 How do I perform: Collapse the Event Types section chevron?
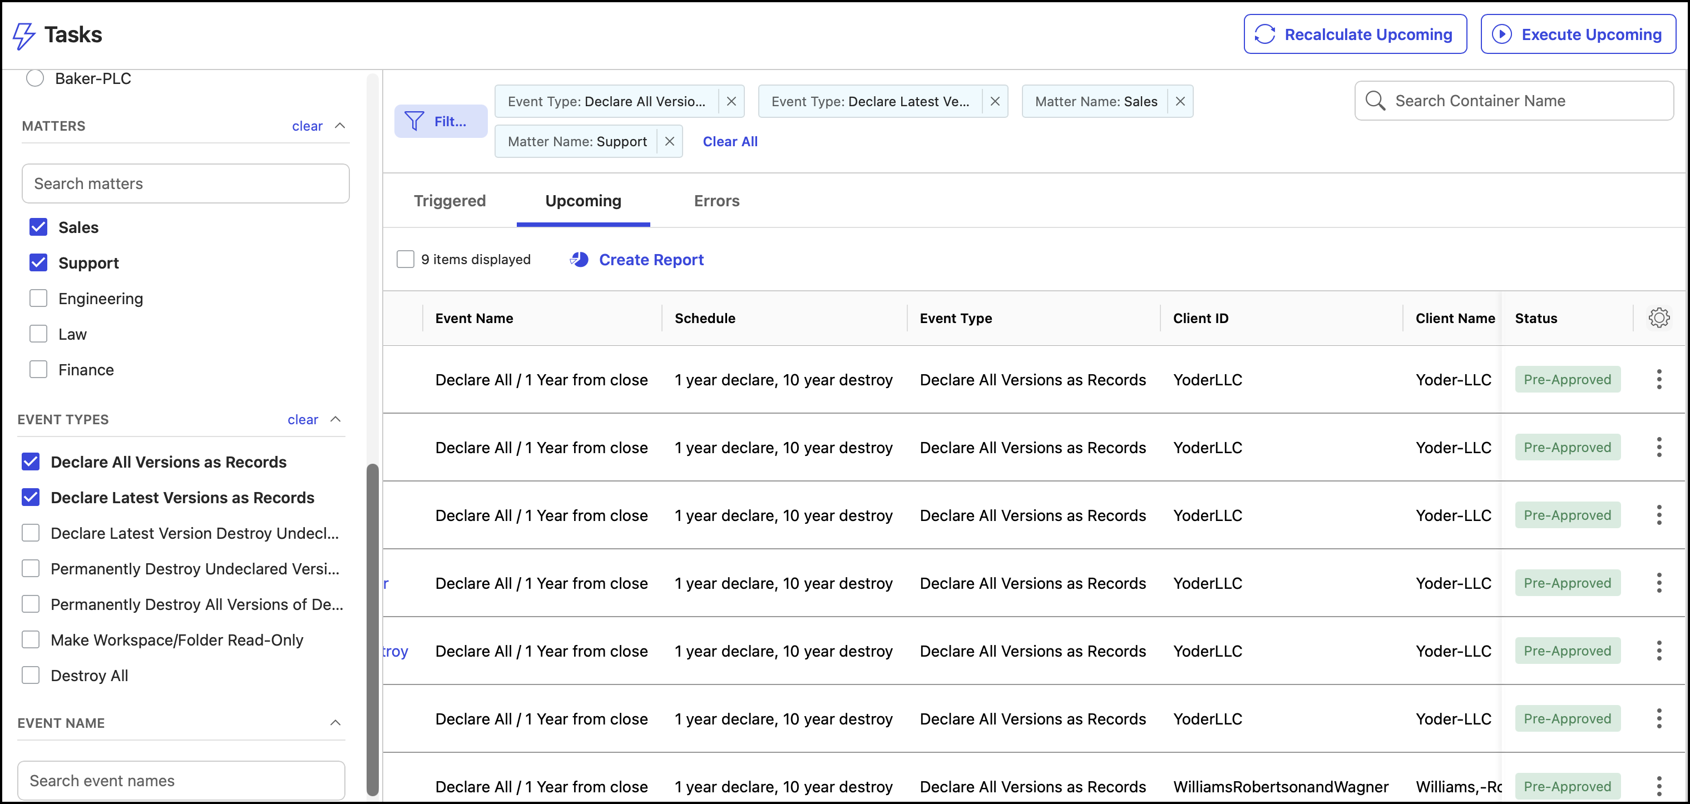[x=335, y=419]
